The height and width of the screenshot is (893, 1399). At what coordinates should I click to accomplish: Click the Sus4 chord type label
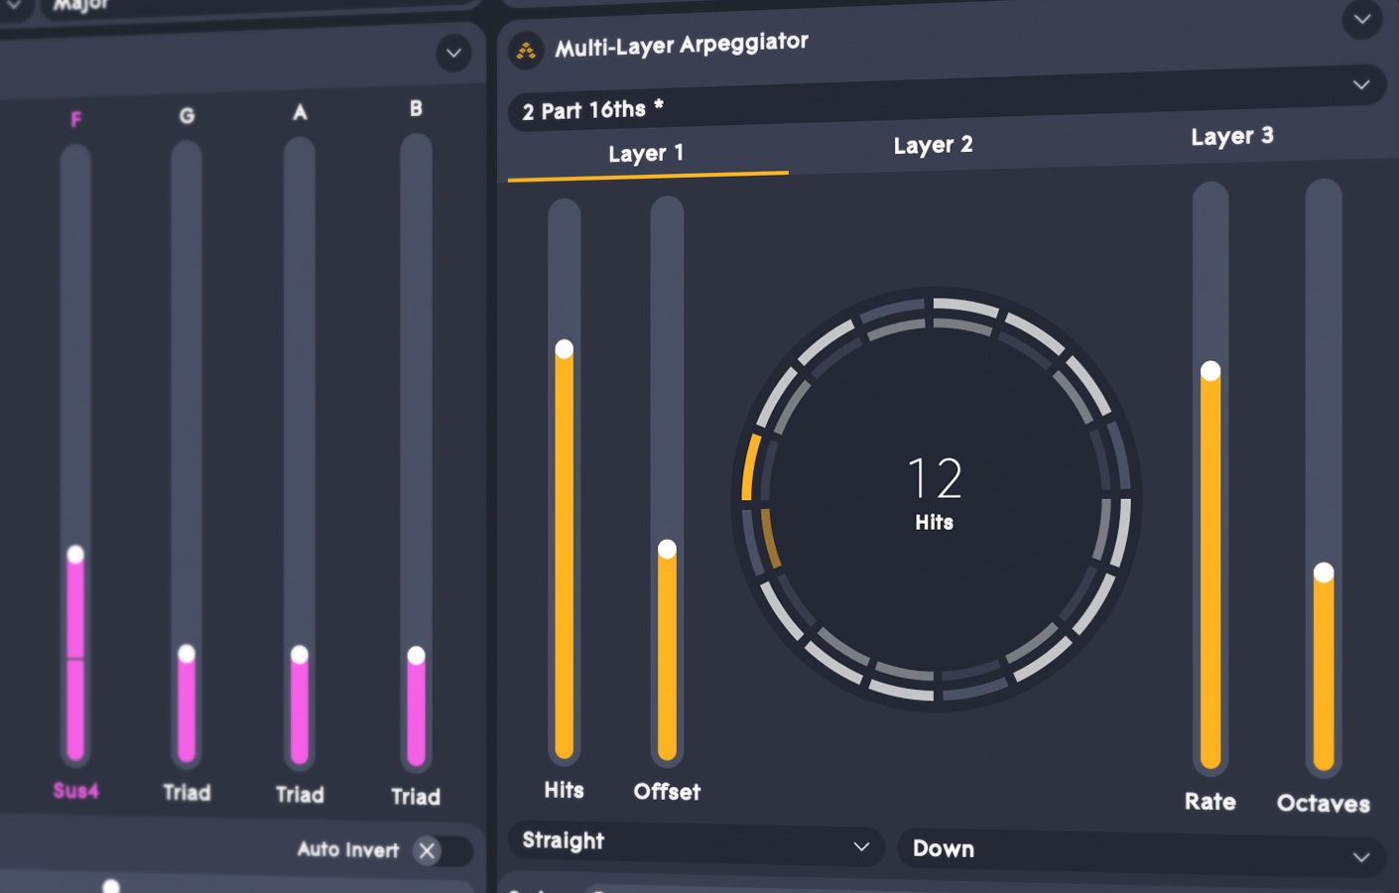[x=75, y=791]
